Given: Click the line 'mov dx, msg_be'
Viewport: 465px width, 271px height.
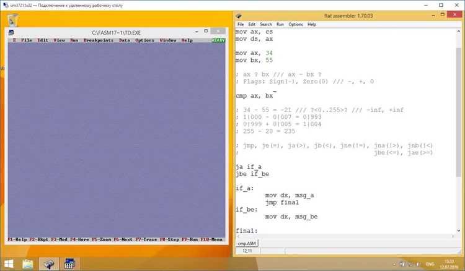Looking at the screenshot, I should pos(291,217).
